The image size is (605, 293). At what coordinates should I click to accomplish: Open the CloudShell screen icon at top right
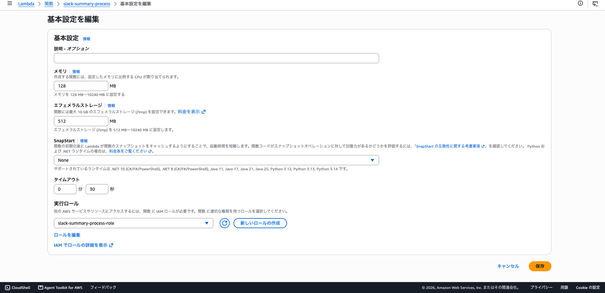pos(595,3)
